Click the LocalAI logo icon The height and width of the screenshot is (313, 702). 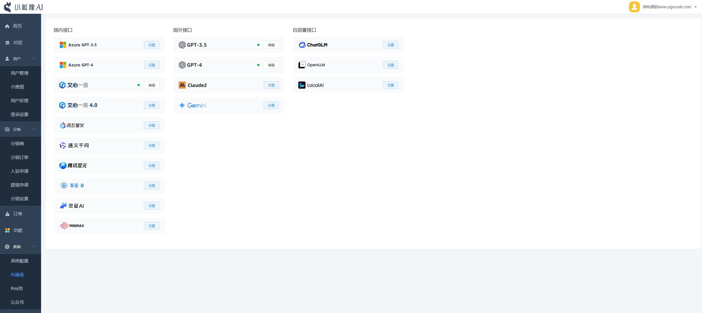[302, 85]
